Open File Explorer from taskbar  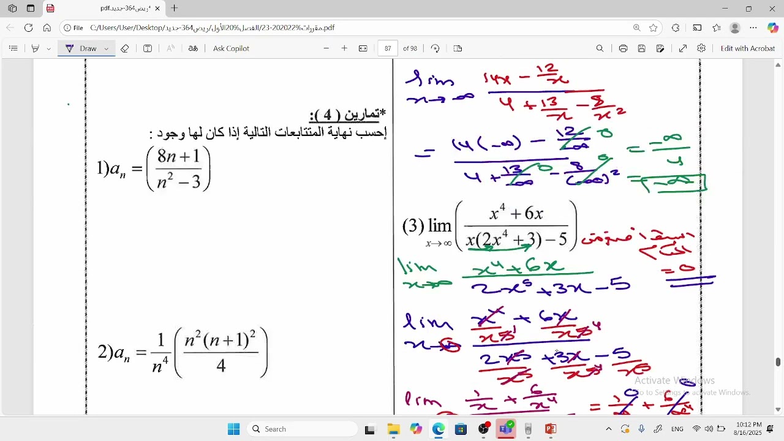(393, 429)
